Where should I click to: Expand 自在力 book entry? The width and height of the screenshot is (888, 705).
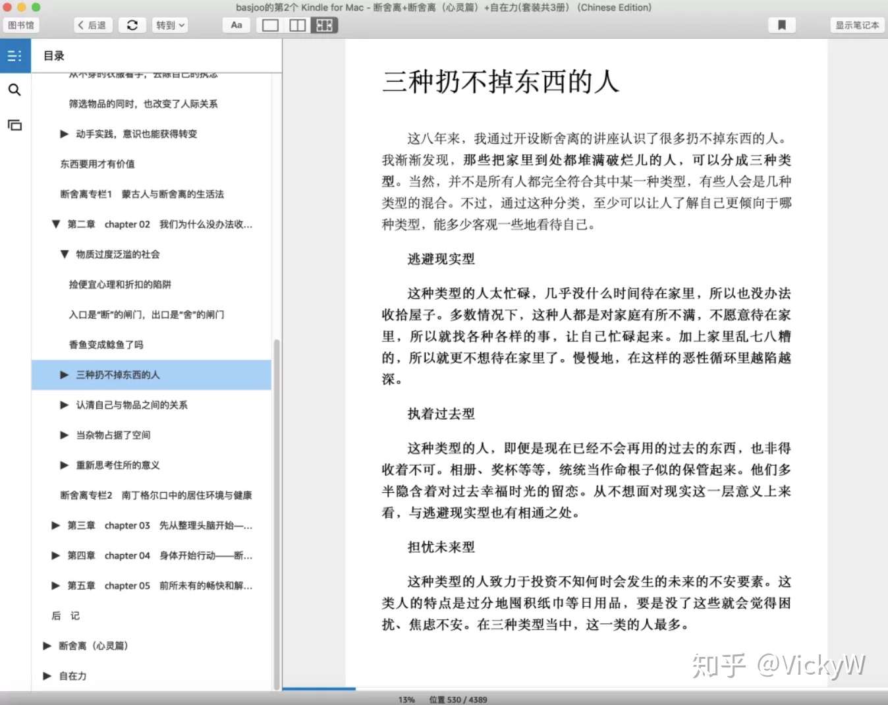47,676
